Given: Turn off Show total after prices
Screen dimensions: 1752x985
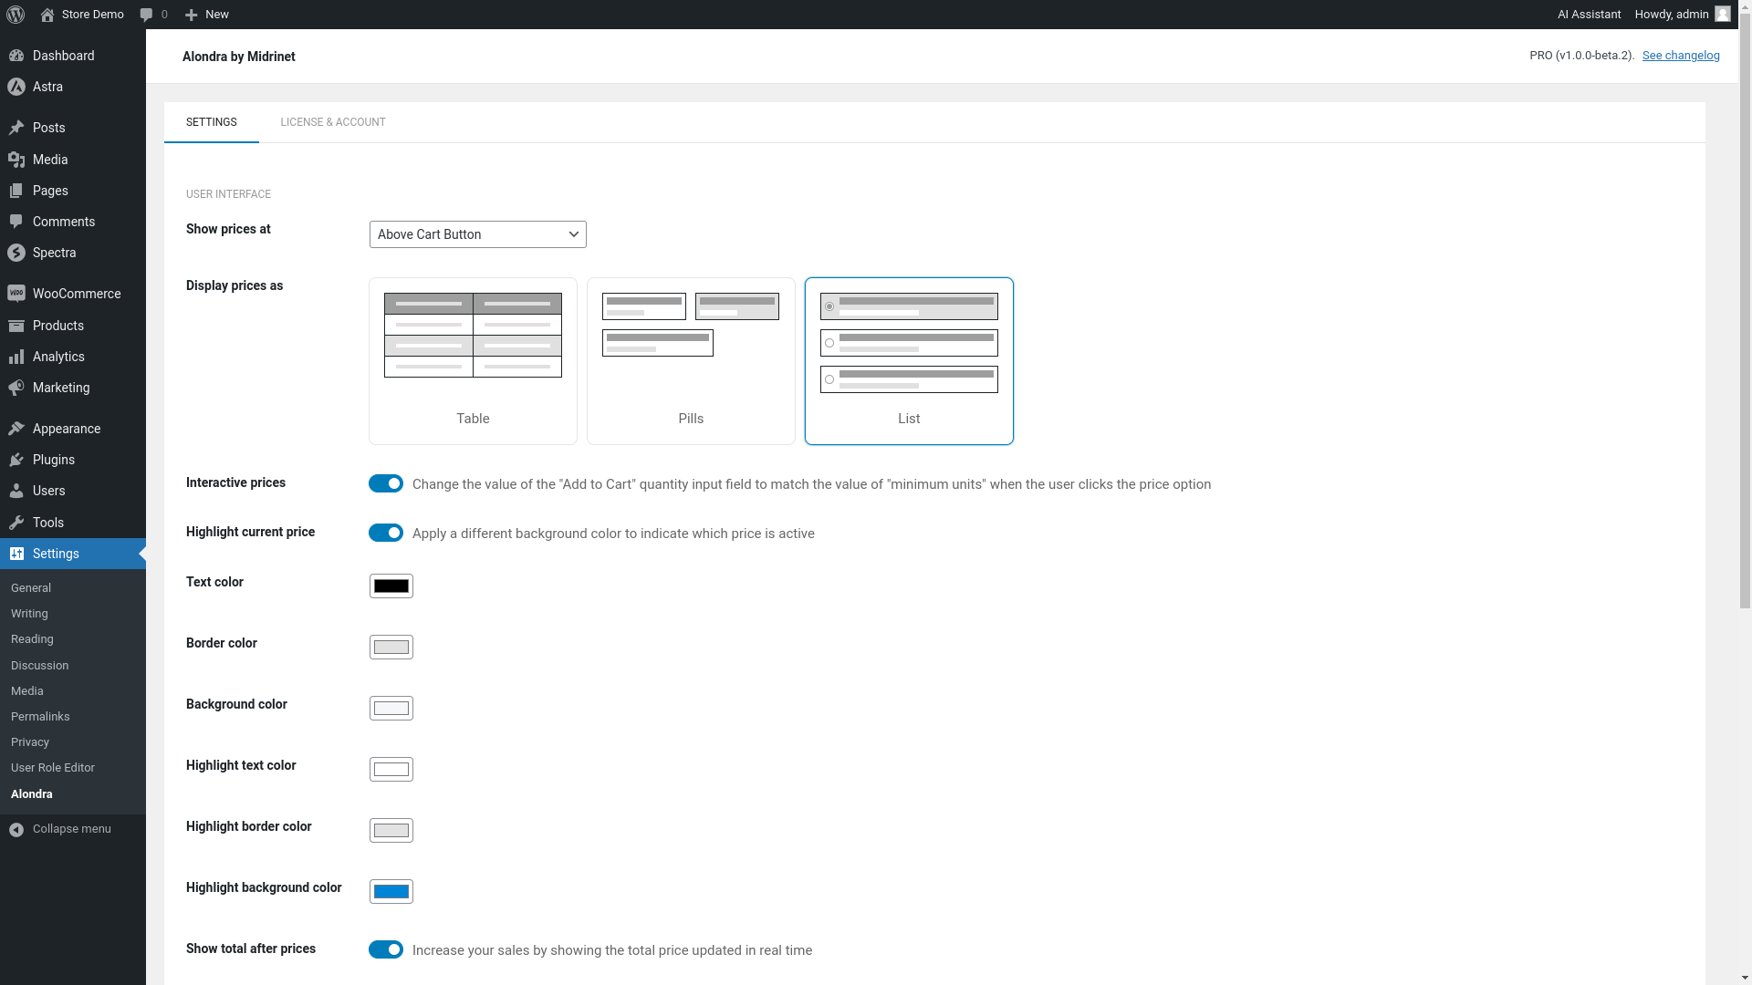Looking at the screenshot, I should (386, 949).
